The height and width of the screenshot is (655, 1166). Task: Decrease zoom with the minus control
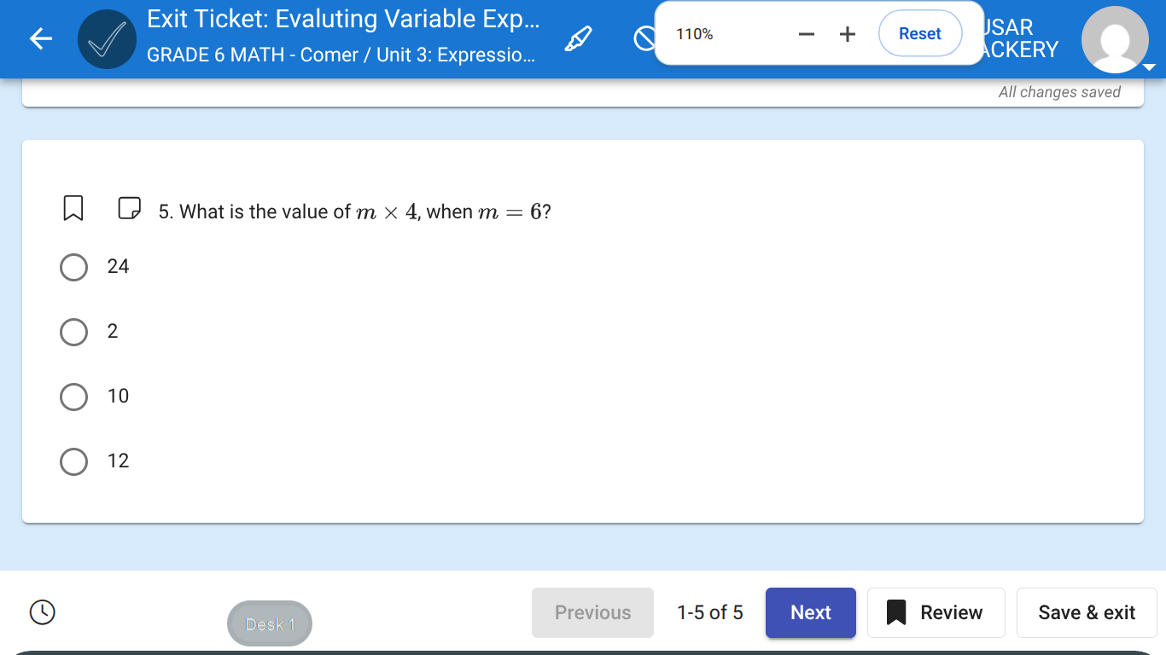pyautogui.click(x=806, y=34)
